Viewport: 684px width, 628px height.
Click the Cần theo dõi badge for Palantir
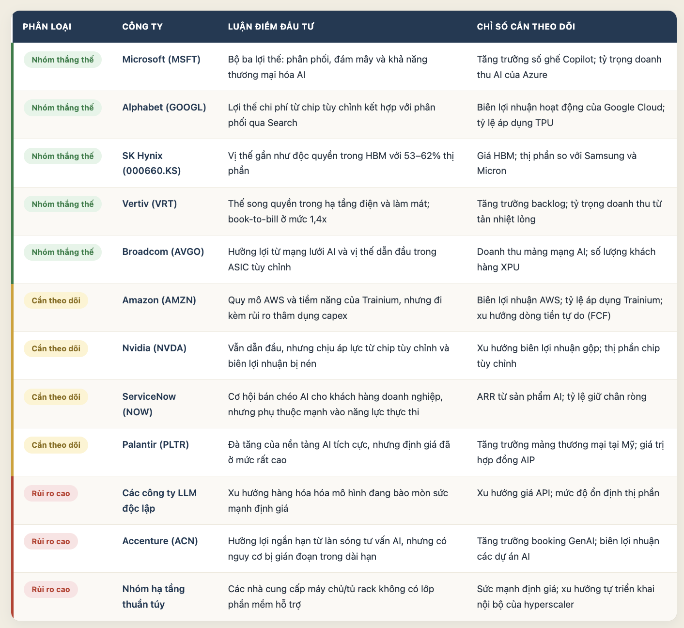tap(56, 445)
